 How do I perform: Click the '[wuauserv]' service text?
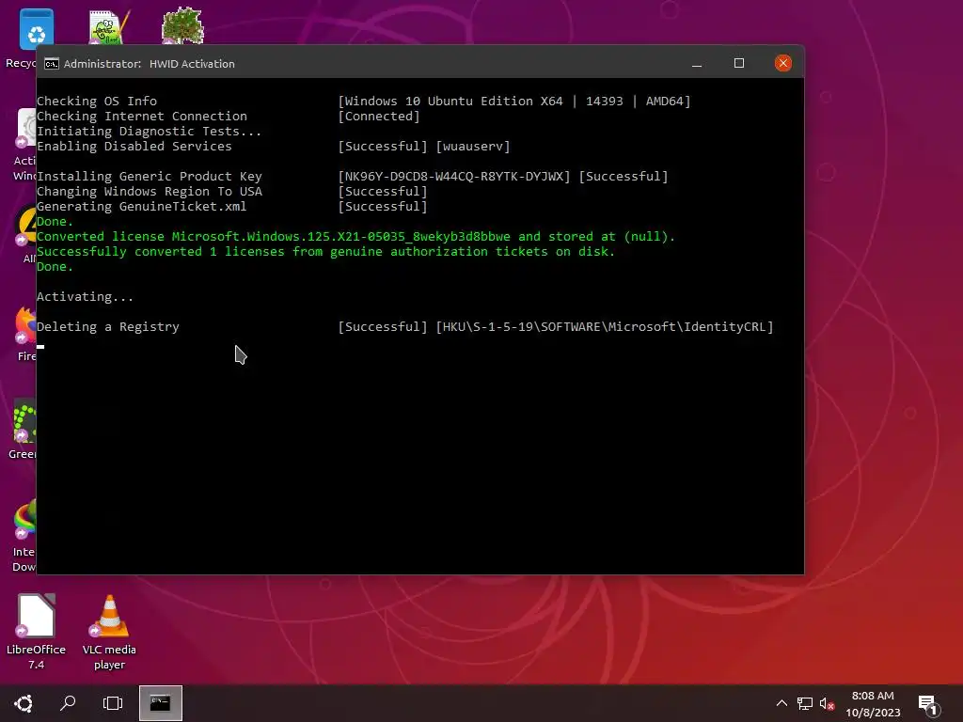[473, 147]
